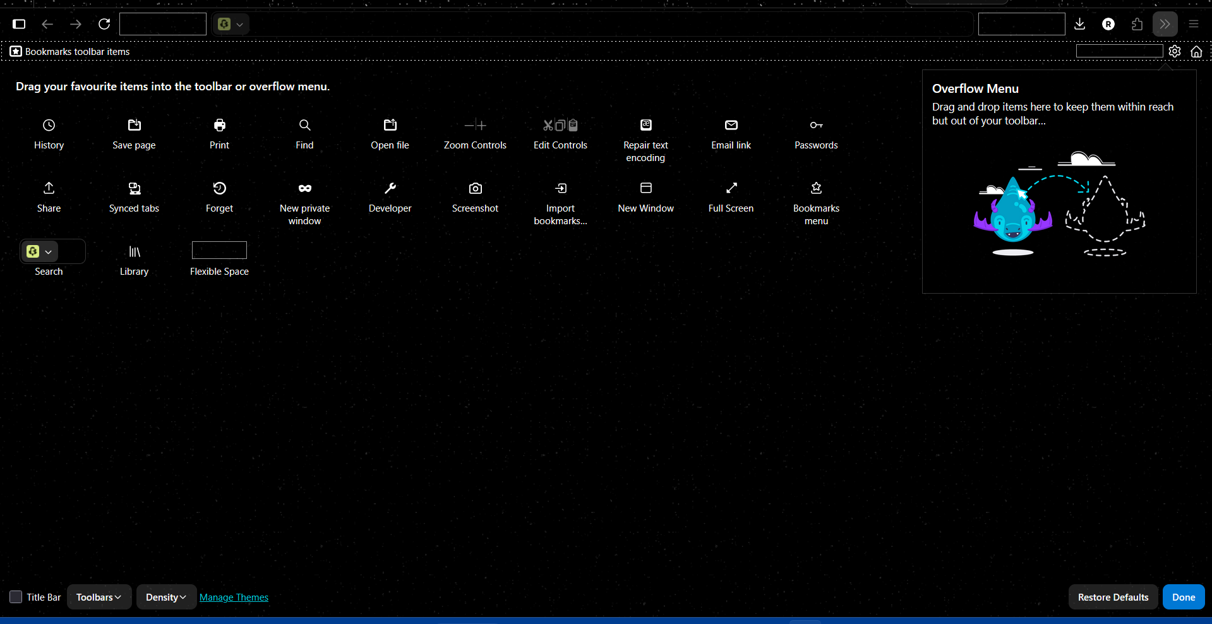Click the Developer wrench icon
Image resolution: width=1212 pixels, height=624 pixels.
coord(390,188)
